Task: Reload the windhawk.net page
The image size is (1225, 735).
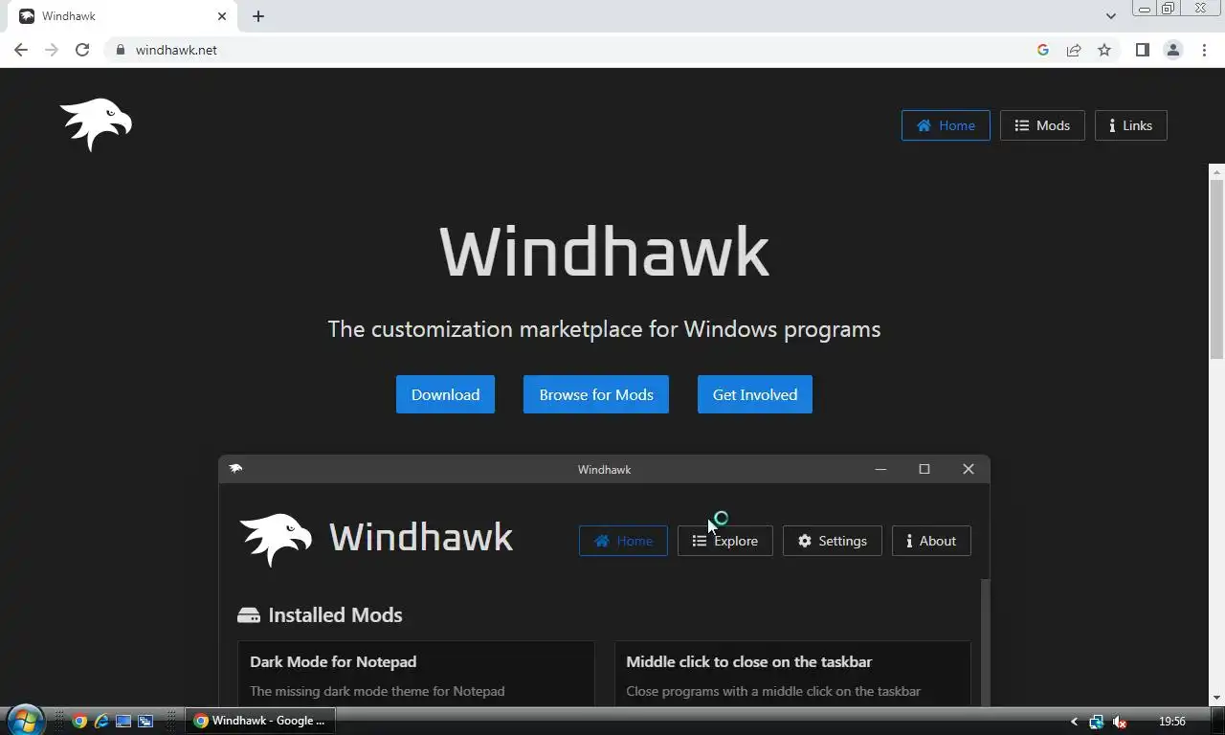Action: (x=82, y=50)
